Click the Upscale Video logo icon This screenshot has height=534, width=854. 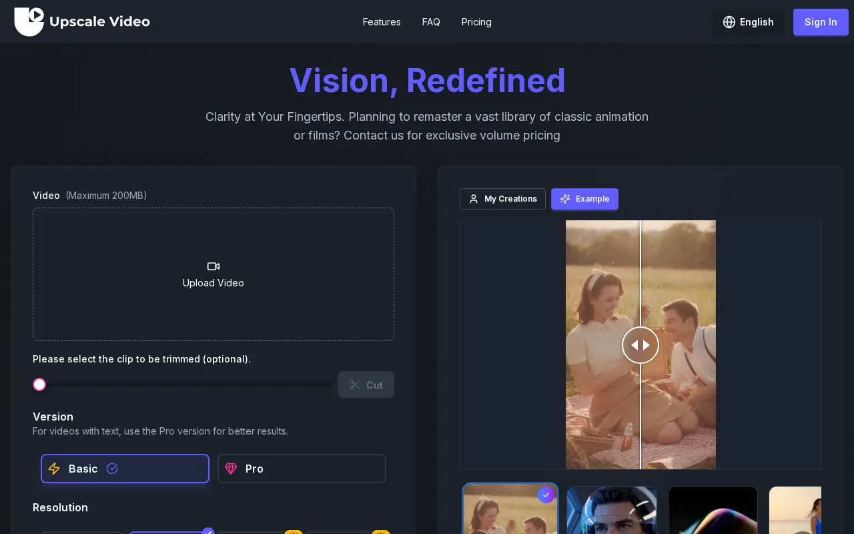pos(29,21)
